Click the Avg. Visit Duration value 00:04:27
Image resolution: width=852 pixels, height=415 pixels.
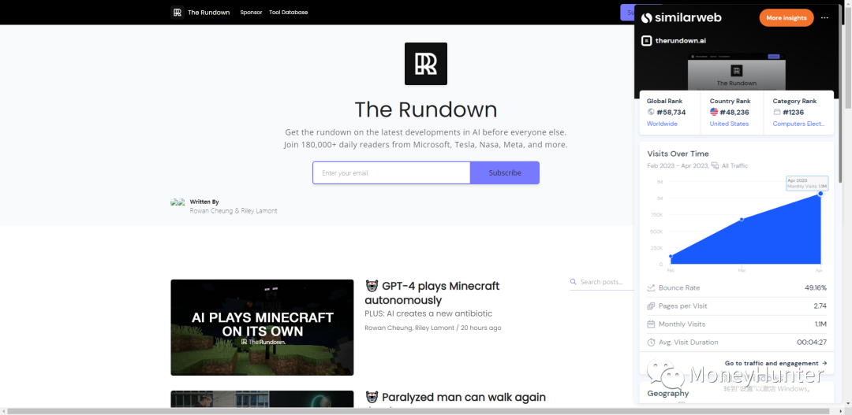click(812, 343)
